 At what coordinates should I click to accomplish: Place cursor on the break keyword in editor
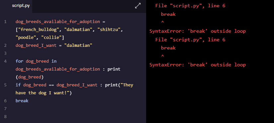pos(22,101)
